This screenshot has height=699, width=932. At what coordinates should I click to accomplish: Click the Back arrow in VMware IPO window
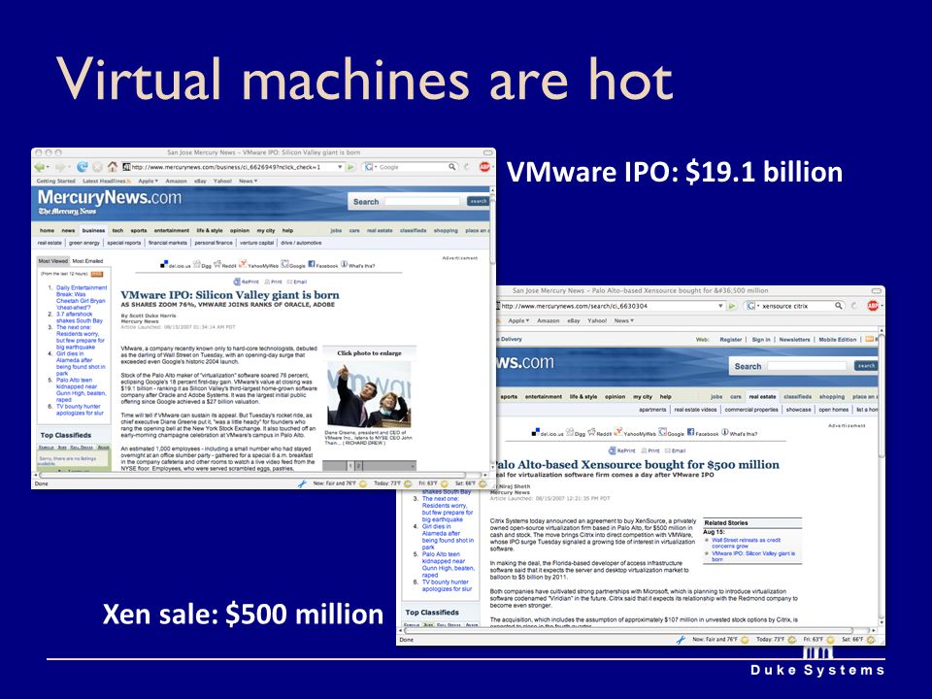click(x=40, y=168)
